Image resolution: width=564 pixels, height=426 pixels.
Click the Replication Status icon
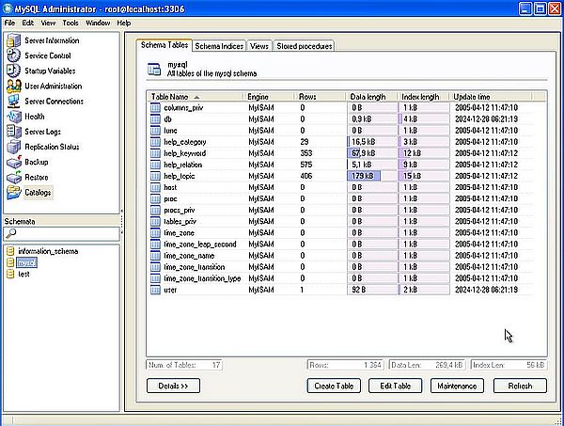click(x=14, y=147)
